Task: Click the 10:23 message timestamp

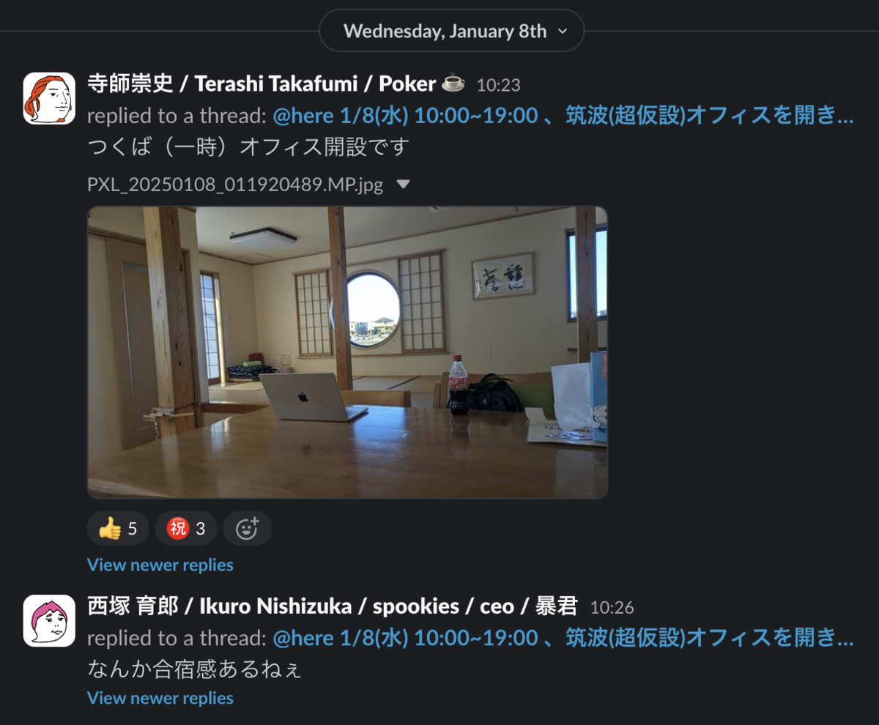Action: (x=498, y=85)
